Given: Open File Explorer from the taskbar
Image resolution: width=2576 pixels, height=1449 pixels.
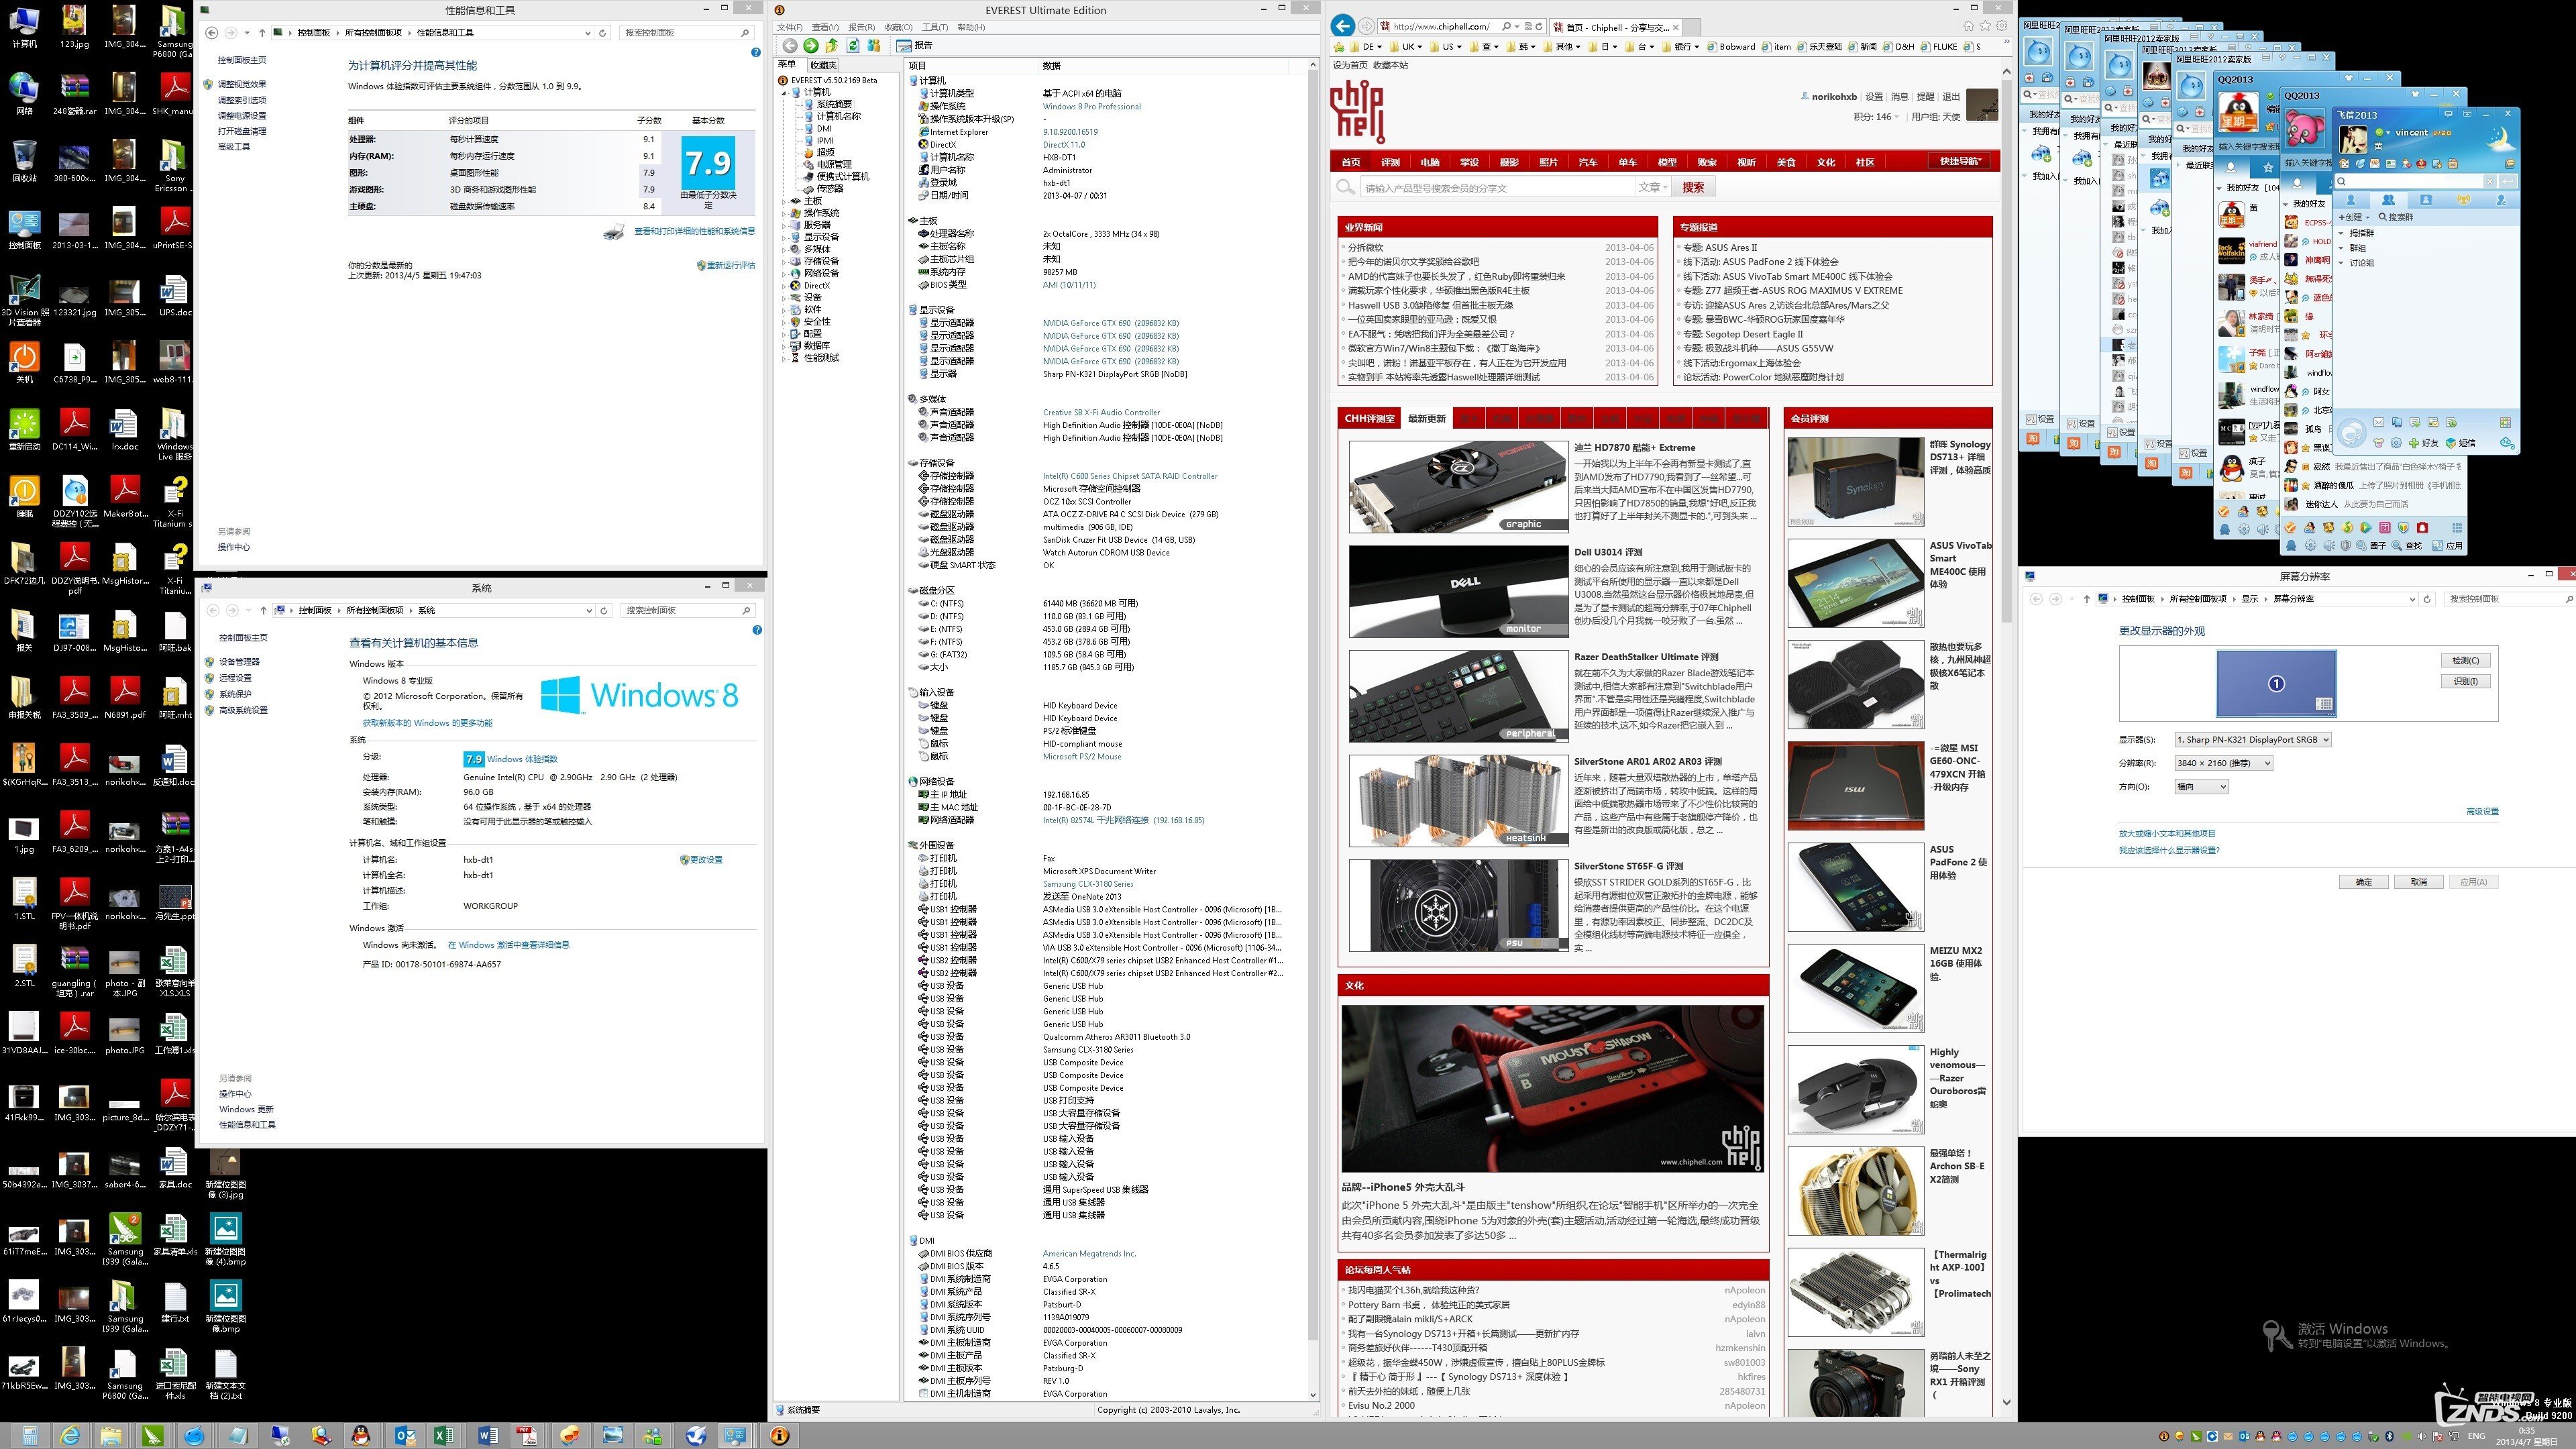Looking at the screenshot, I should click(x=112, y=1436).
